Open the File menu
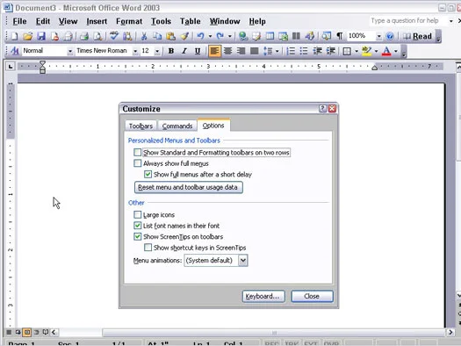Image resolution: width=461 pixels, height=346 pixels. pos(19,21)
